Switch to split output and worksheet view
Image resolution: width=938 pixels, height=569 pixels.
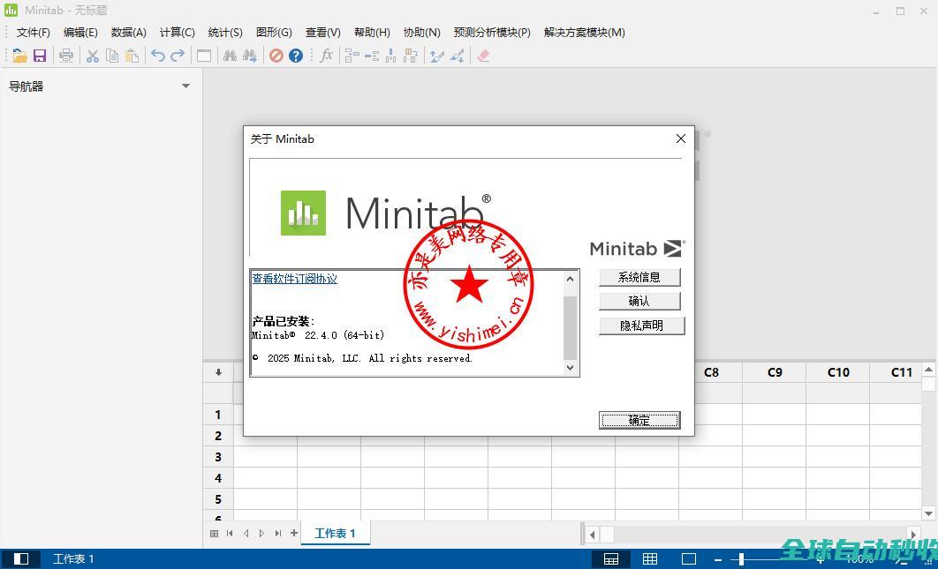click(x=610, y=558)
